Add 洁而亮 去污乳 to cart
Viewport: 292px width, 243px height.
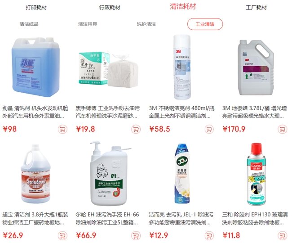[209, 235]
